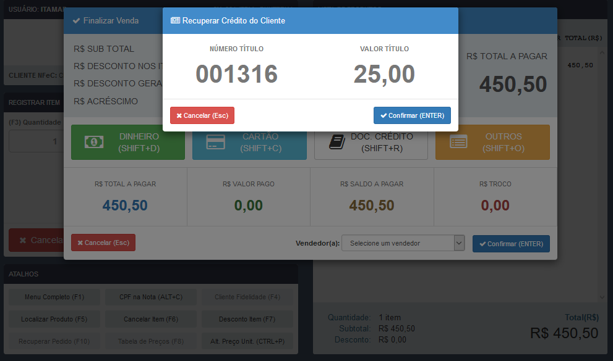
Task: Confirm the Finalizar Venda sale
Action: [x=511, y=244]
